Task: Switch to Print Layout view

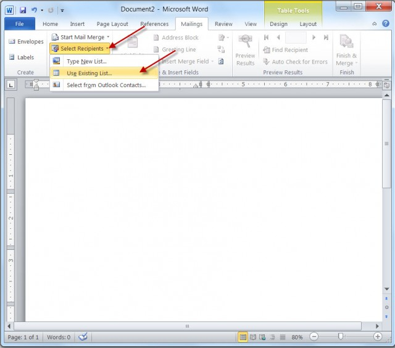Action: [243, 337]
